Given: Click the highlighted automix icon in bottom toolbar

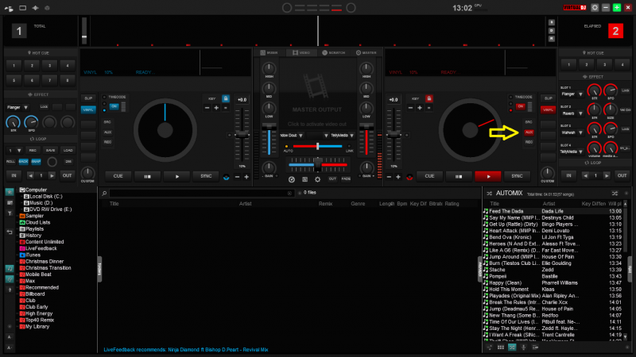Looking at the screenshot, I should click(x=512, y=347).
